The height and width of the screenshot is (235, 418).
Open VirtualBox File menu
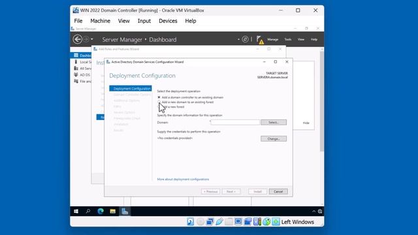[78, 21]
